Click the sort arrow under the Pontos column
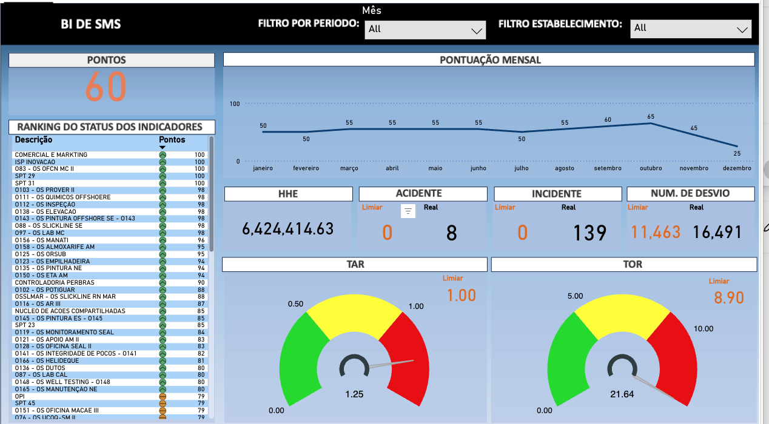The width and height of the screenshot is (769, 424). pos(163,148)
